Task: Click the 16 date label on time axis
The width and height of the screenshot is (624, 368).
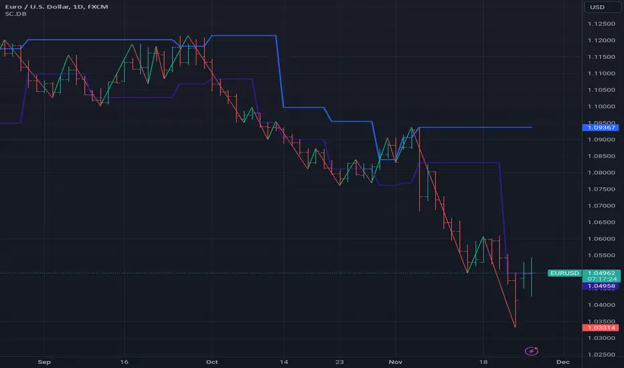Action: [124, 362]
